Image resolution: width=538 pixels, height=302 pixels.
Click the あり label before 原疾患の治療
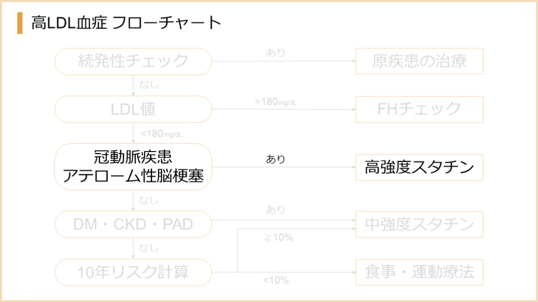coord(276,52)
